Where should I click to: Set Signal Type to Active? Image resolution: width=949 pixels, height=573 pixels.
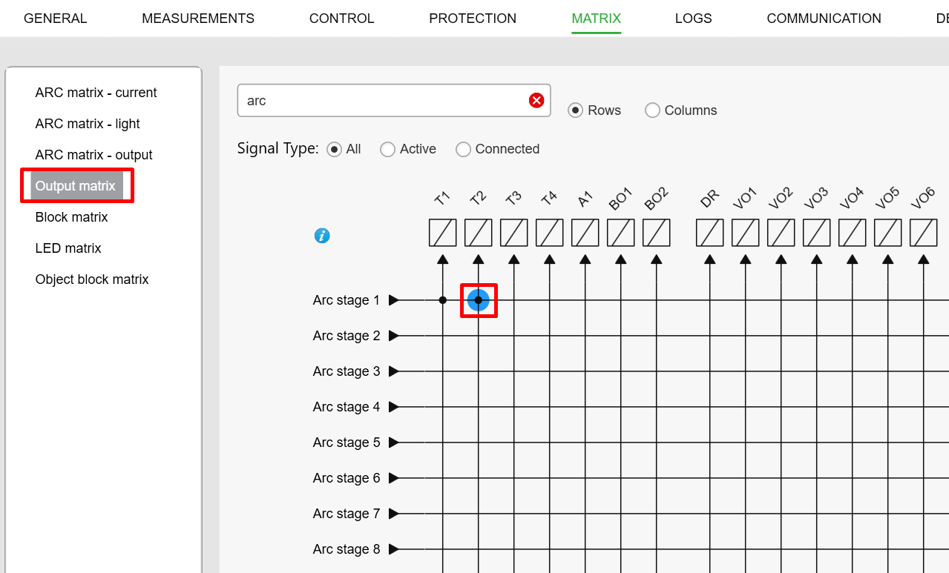387,149
